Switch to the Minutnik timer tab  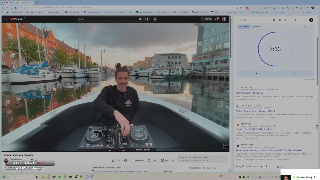244,27
